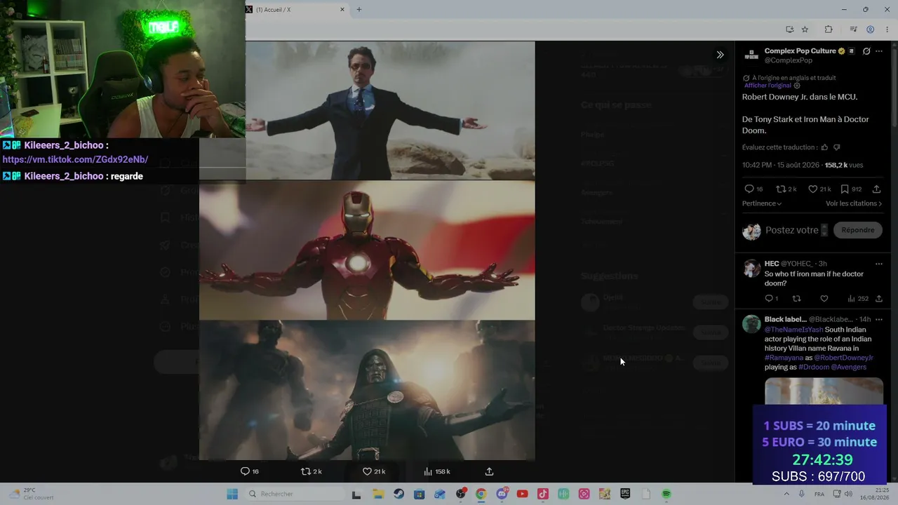
Task: Open more options on Complex Pop Culture post
Action: [879, 51]
